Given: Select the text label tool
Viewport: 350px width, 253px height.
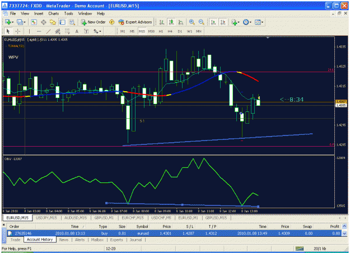Looking at the screenshot, I should (86, 31).
